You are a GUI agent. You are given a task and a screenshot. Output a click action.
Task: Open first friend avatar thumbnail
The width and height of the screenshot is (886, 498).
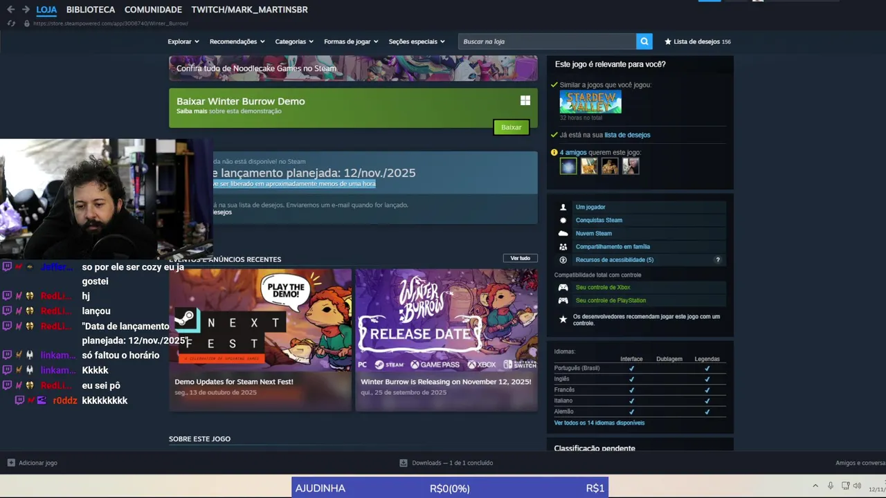[x=568, y=166]
